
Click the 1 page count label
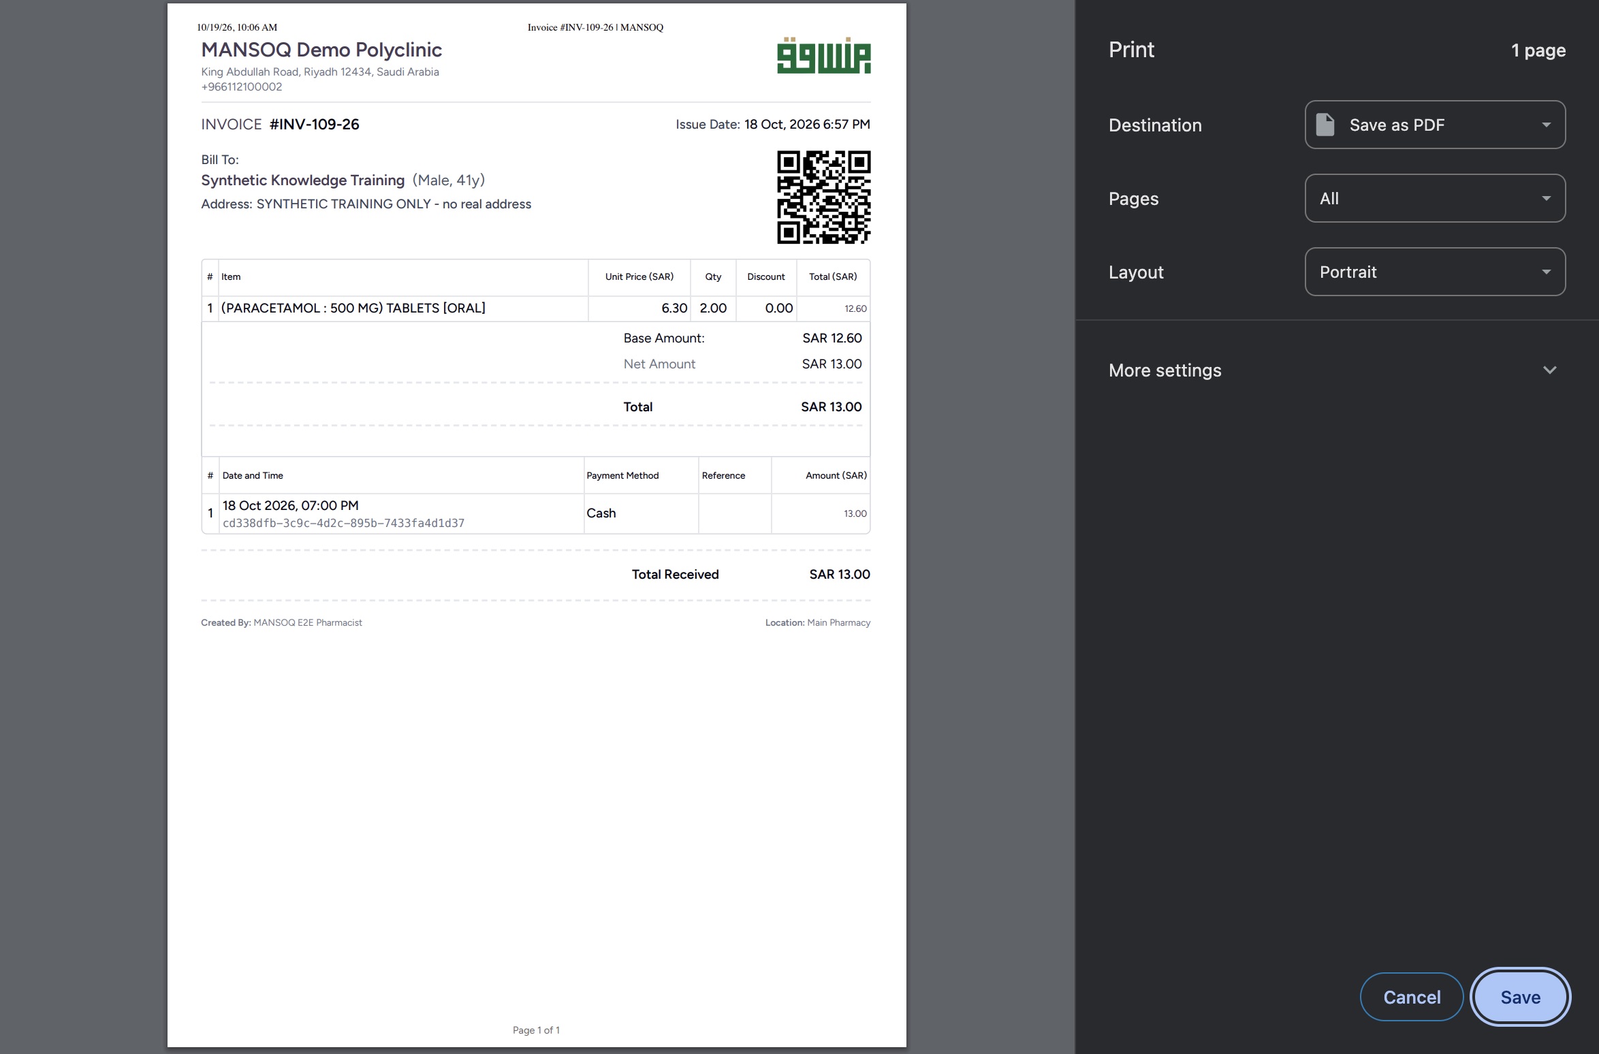click(x=1538, y=50)
